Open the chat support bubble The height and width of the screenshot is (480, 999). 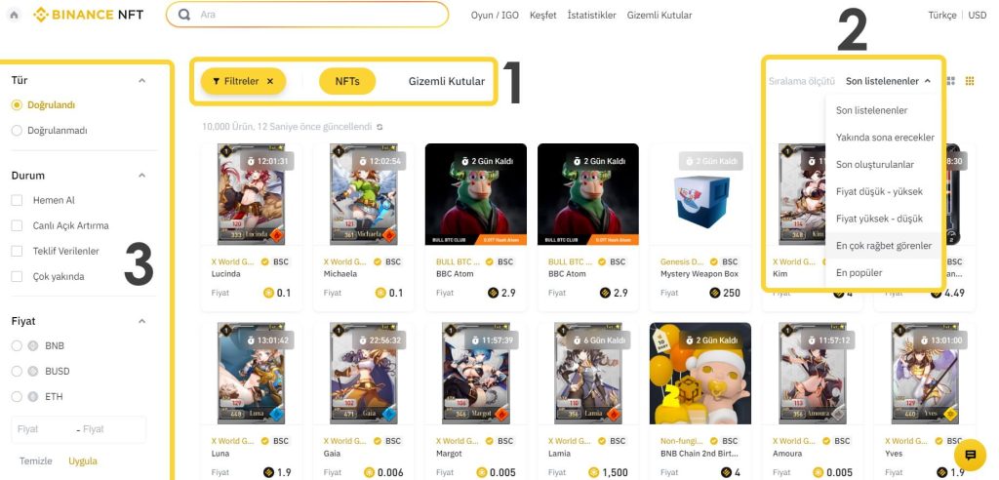pyautogui.click(x=971, y=455)
